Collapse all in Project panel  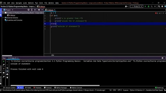[x=35, y=10]
